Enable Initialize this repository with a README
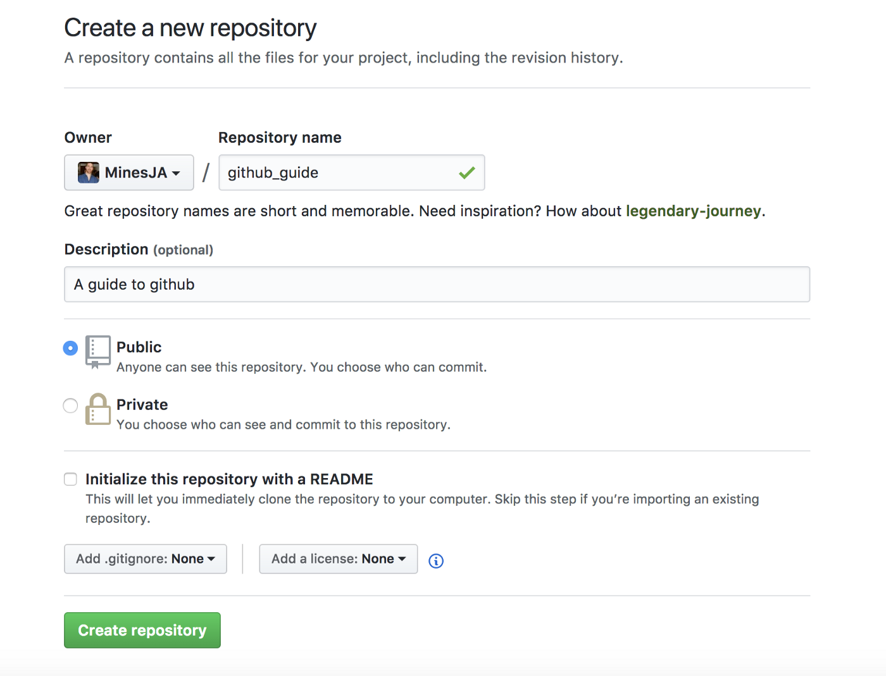 coord(70,479)
